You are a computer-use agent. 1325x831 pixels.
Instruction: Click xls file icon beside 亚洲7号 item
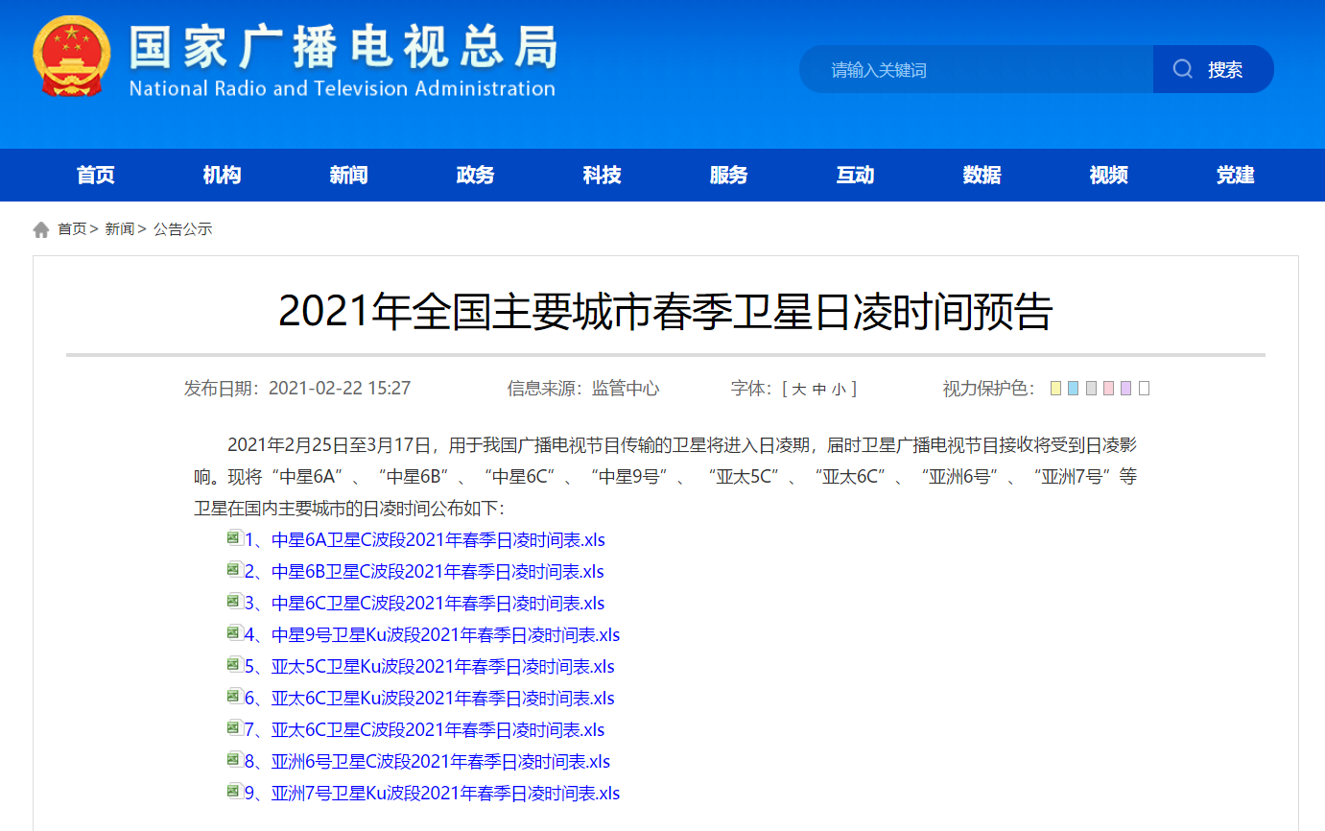point(233,792)
